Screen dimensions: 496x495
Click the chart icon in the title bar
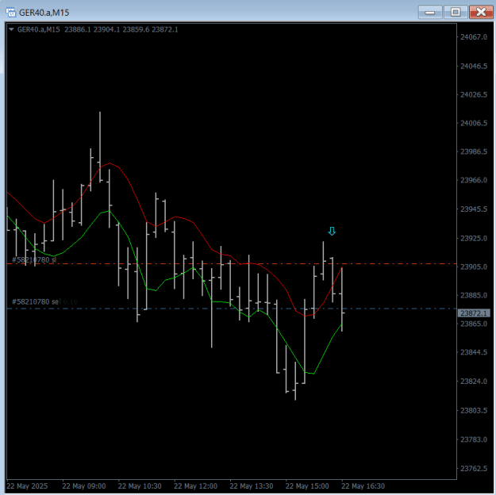pos(11,13)
